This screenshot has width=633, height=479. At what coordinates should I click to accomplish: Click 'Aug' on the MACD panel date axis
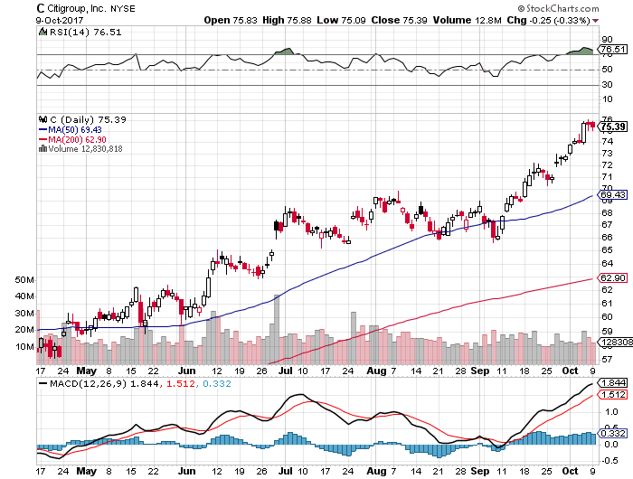[x=376, y=471]
